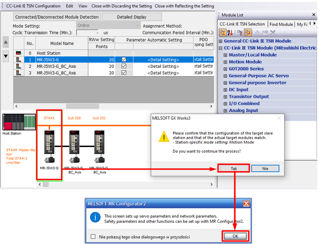The image size is (318, 244).
Task: Select Analog Input label in module tree
Action: (244, 111)
